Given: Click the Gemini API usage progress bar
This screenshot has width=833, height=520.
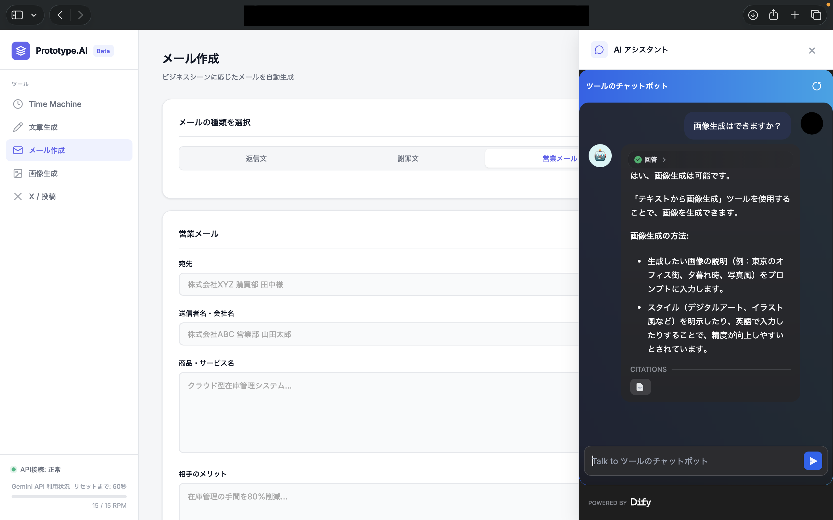Looking at the screenshot, I should pos(69,497).
